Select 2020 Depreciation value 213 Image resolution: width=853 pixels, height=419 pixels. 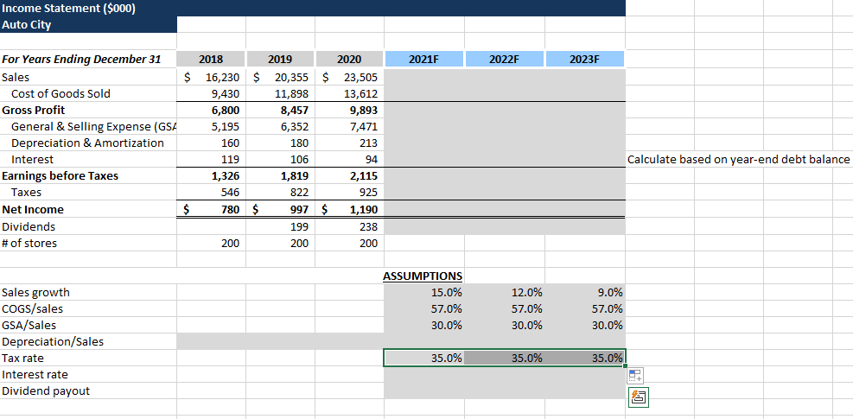349,143
